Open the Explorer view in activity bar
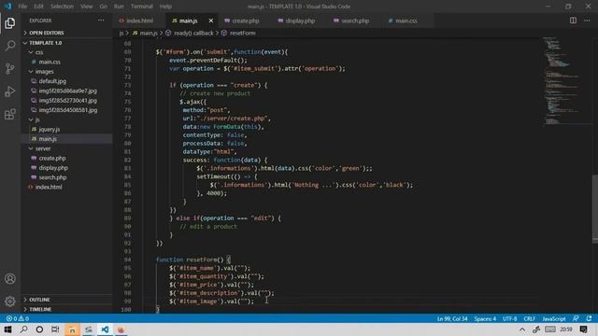Viewport: 598px width, 336px height. [x=10, y=23]
